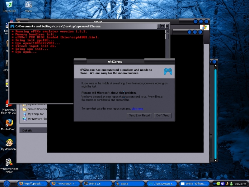Open the my documents desktop shortcut
The image size is (249, 187).
9,144
